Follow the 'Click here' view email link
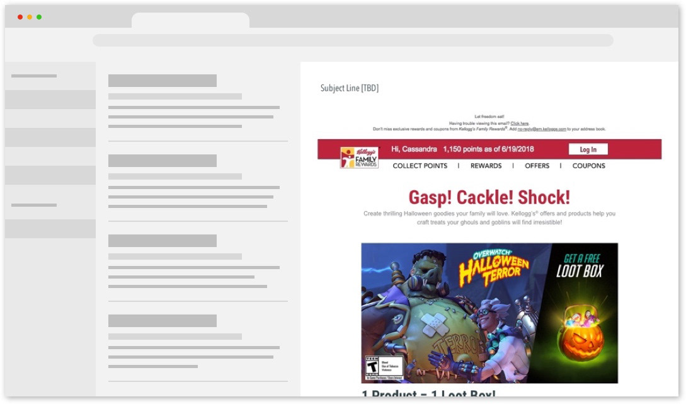686x404 pixels. pyautogui.click(x=519, y=124)
